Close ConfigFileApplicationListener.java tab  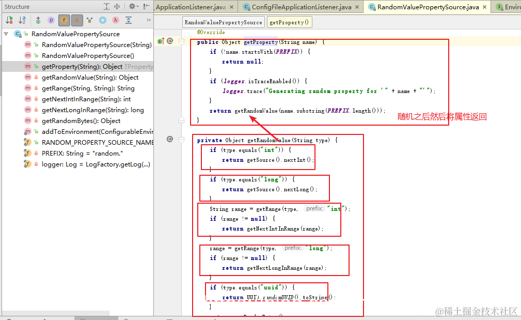(x=357, y=7)
